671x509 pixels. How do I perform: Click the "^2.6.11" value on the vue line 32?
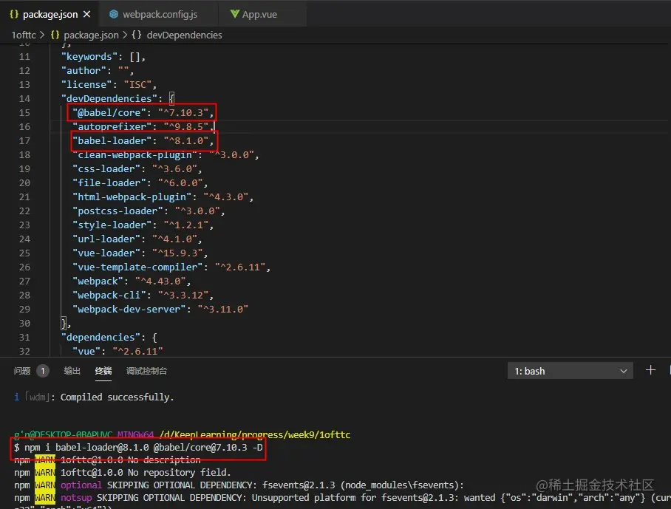tap(137, 351)
